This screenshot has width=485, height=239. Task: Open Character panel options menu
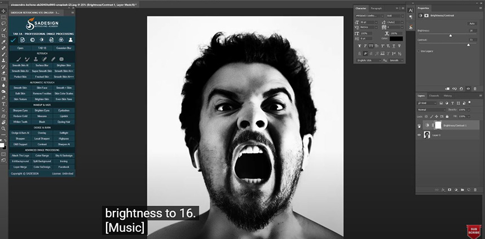403,8
